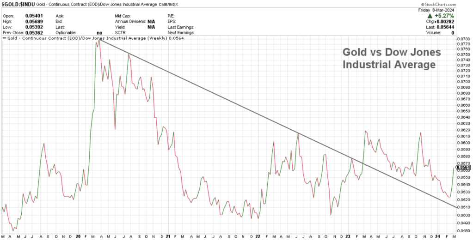The width and height of the screenshot is (473, 241).
Task: Click the legend line marker before Gold
Action: pyautogui.click(x=5, y=39)
